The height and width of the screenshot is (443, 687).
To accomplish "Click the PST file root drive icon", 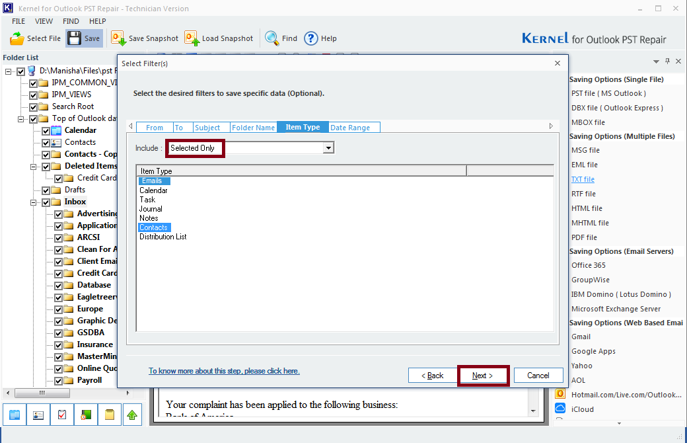I will click(32, 71).
